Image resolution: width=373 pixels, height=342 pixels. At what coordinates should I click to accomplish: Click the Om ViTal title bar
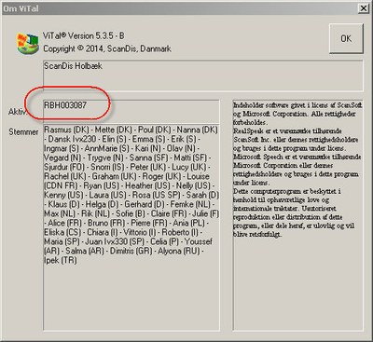click(x=179, y=8)
